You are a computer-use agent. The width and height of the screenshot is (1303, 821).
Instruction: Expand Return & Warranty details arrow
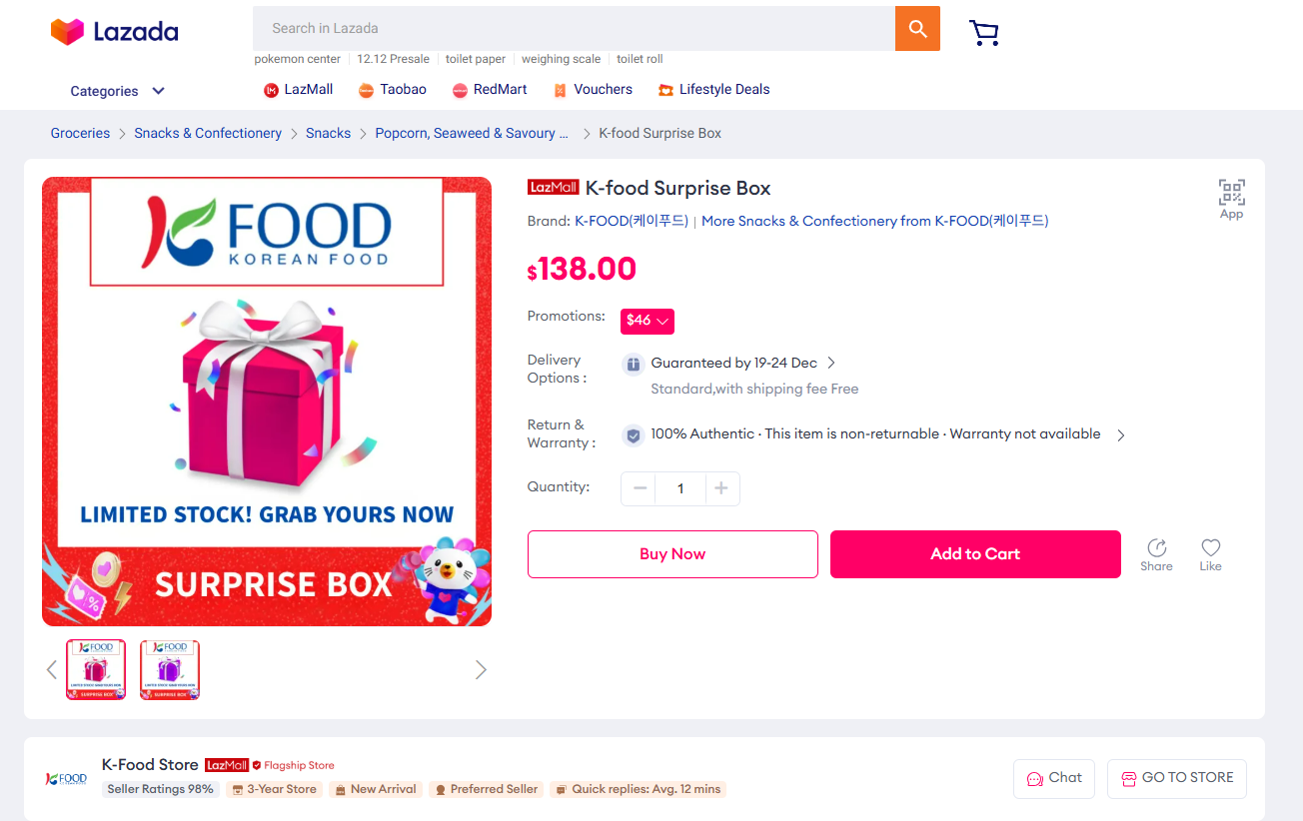(x=1121, y=434)
